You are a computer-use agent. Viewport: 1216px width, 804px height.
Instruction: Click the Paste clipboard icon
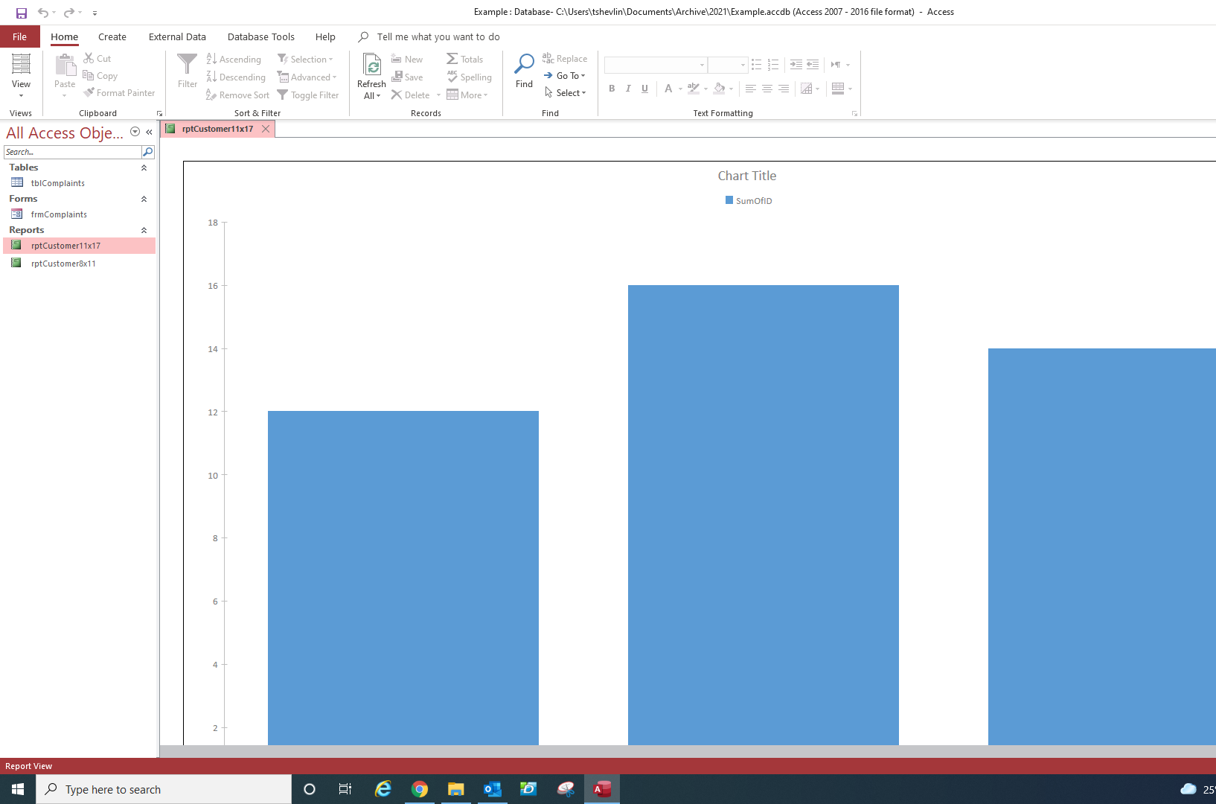tap(65, 66)
